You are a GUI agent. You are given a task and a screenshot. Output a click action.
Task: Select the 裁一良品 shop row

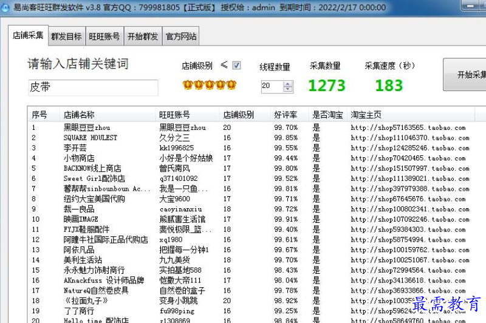[x=79, y=209]
